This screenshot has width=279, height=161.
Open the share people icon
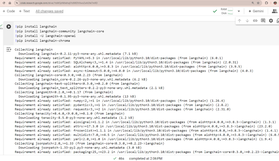[275, 11]
